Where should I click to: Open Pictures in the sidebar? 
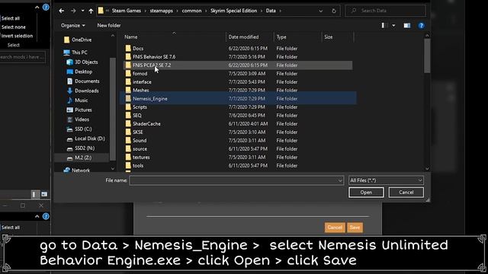point(79,110)
